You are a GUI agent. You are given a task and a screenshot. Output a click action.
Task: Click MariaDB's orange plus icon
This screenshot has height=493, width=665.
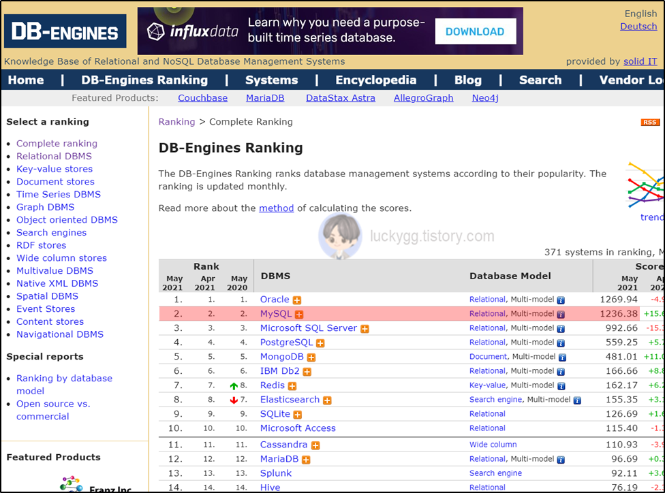306,460
